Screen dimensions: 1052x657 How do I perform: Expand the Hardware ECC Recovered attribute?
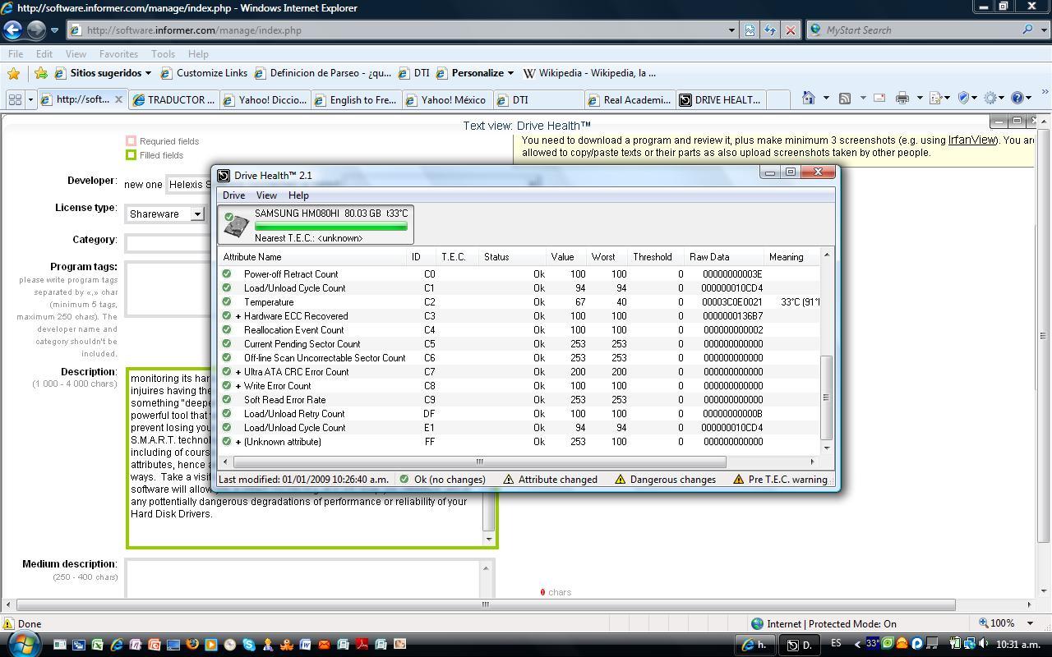[238, 316]
